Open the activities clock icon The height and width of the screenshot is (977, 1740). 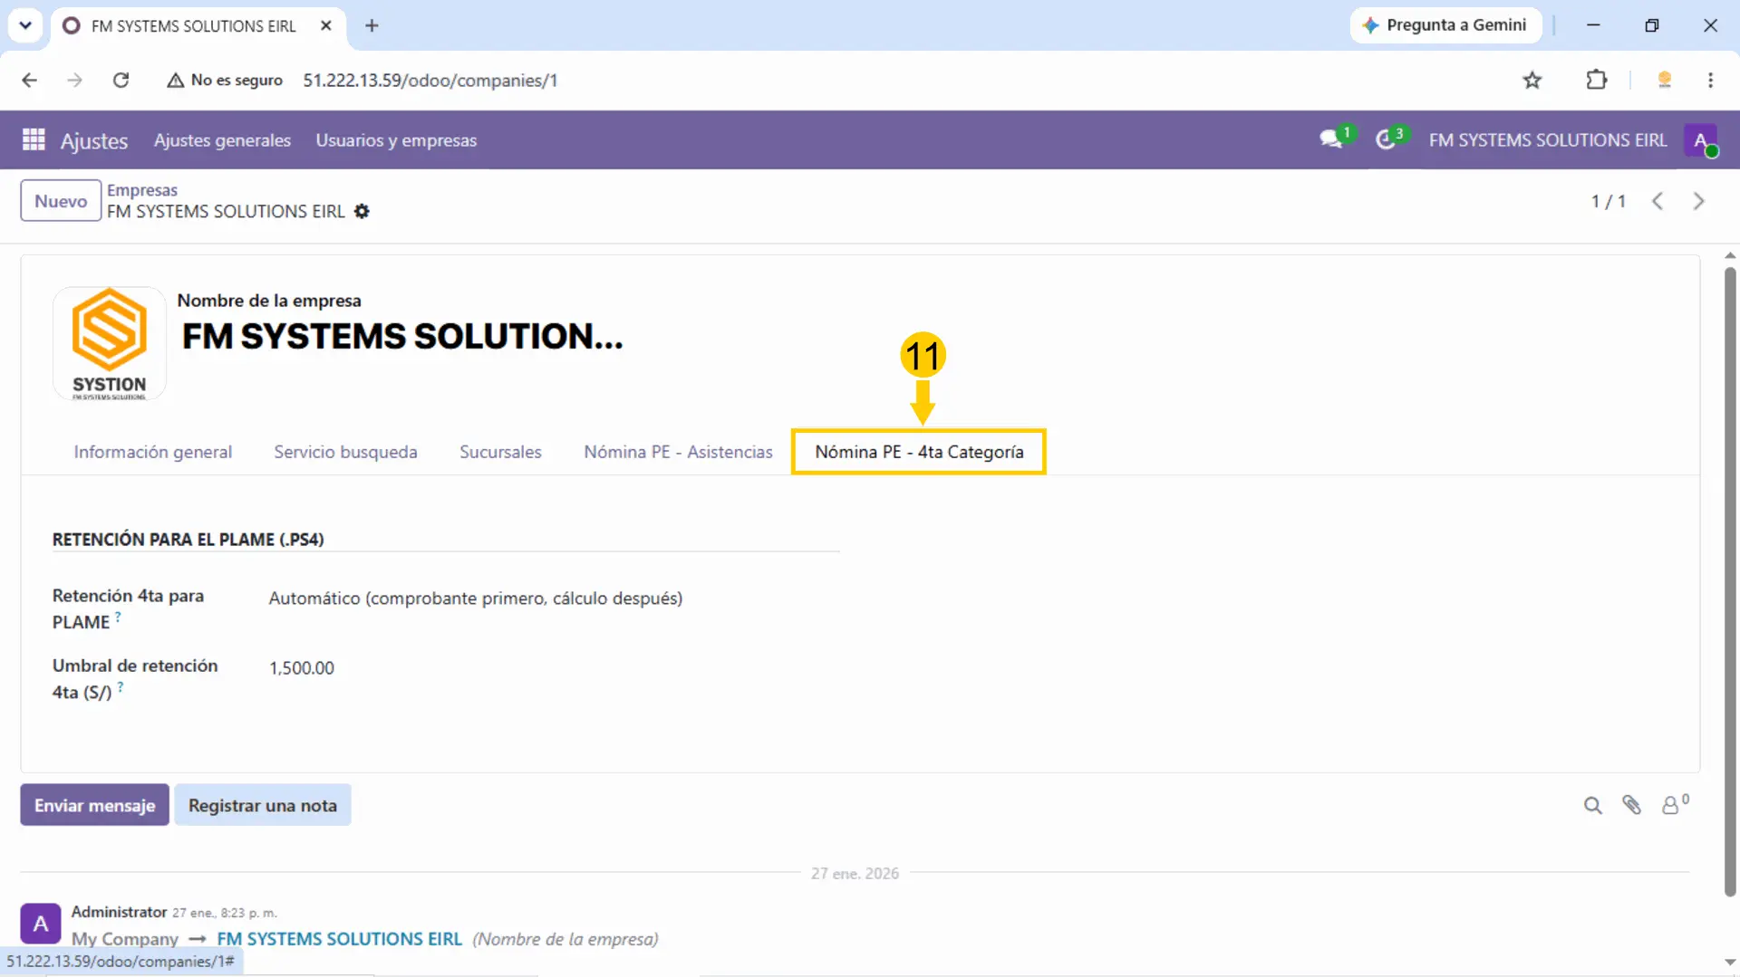pyautogui.click(x=1385, y=139)
